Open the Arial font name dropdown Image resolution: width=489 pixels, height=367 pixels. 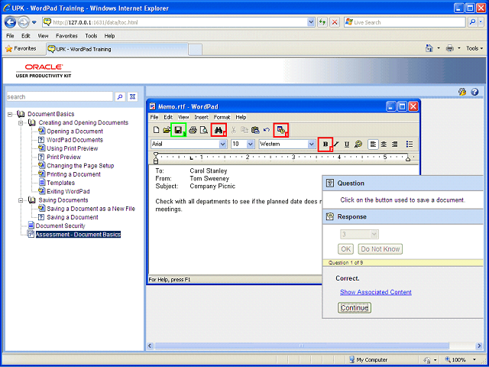click(x=222, y=145)
